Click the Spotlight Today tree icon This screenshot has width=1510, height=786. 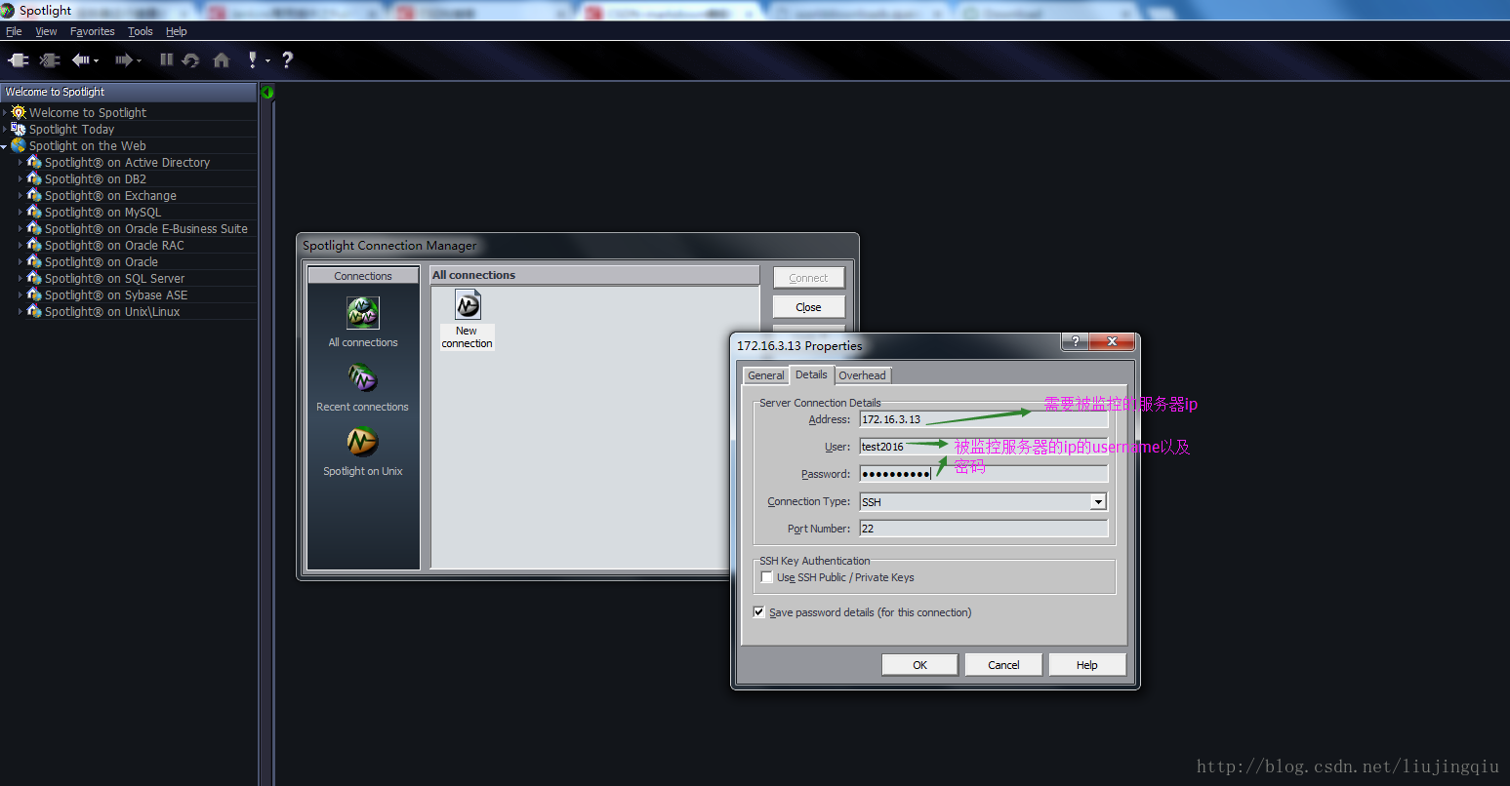(19, 129)
